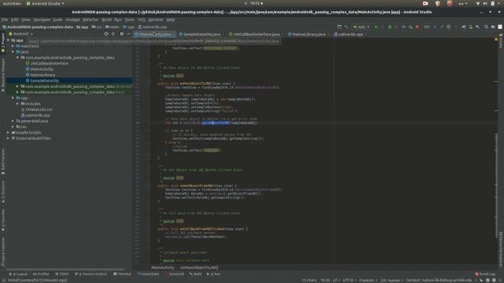Expand the includes folder

[17, 104]
